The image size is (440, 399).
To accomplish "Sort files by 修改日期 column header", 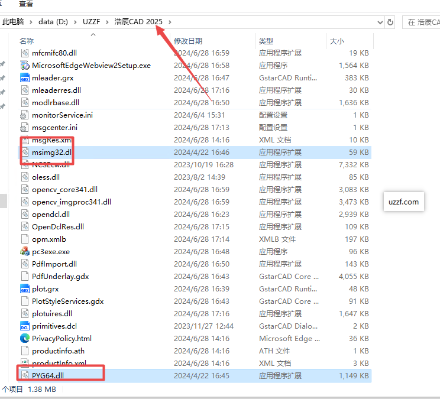I will (188, 41).
